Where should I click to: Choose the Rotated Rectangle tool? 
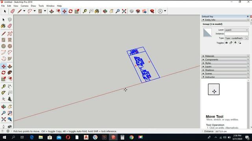click(9, 40)
